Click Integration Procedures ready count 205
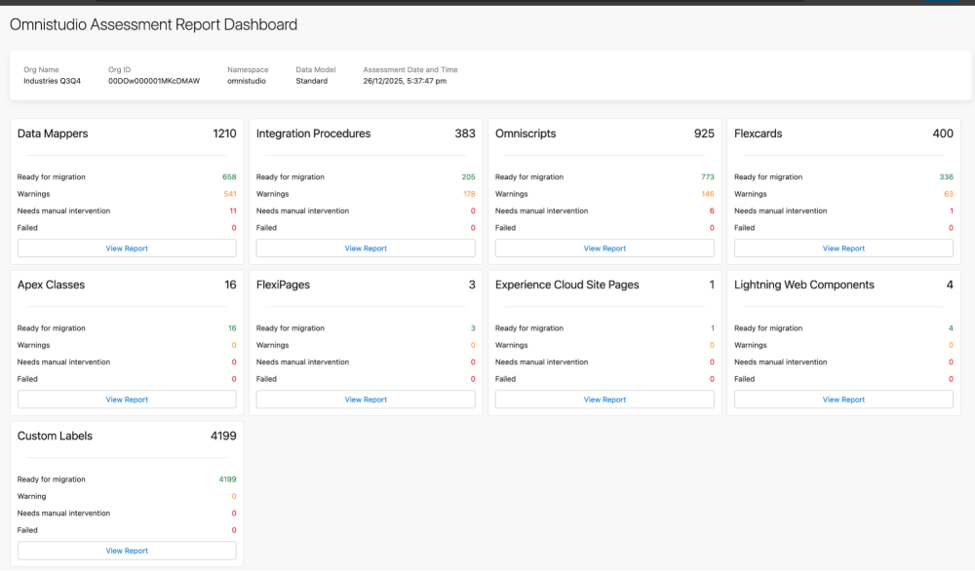This screenshot has height=571, width=975. 468,177
